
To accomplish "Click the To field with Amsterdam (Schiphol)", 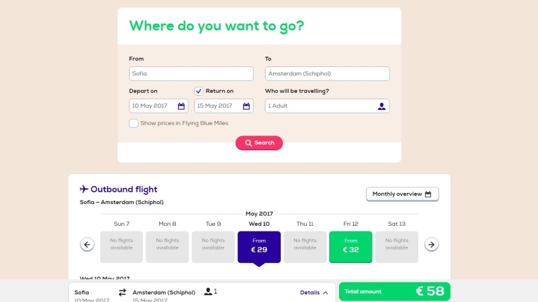I will (x=326, y=73).
